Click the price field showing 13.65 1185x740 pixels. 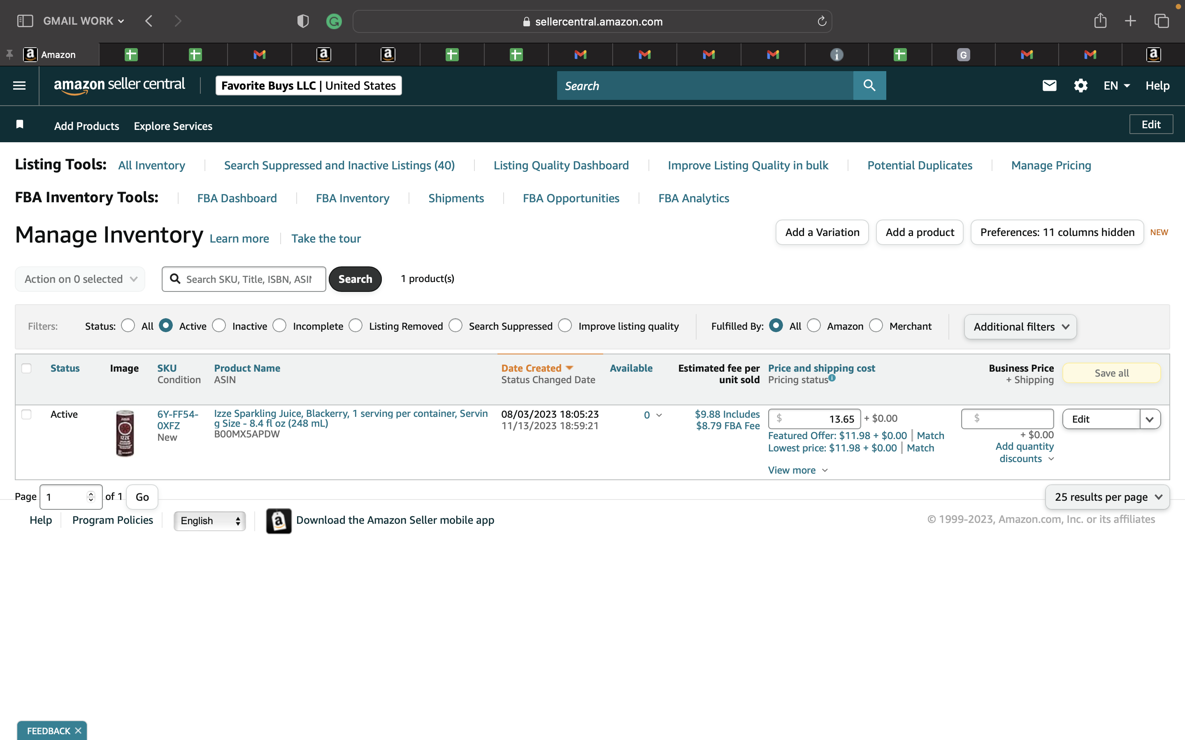tap(814, 419)
